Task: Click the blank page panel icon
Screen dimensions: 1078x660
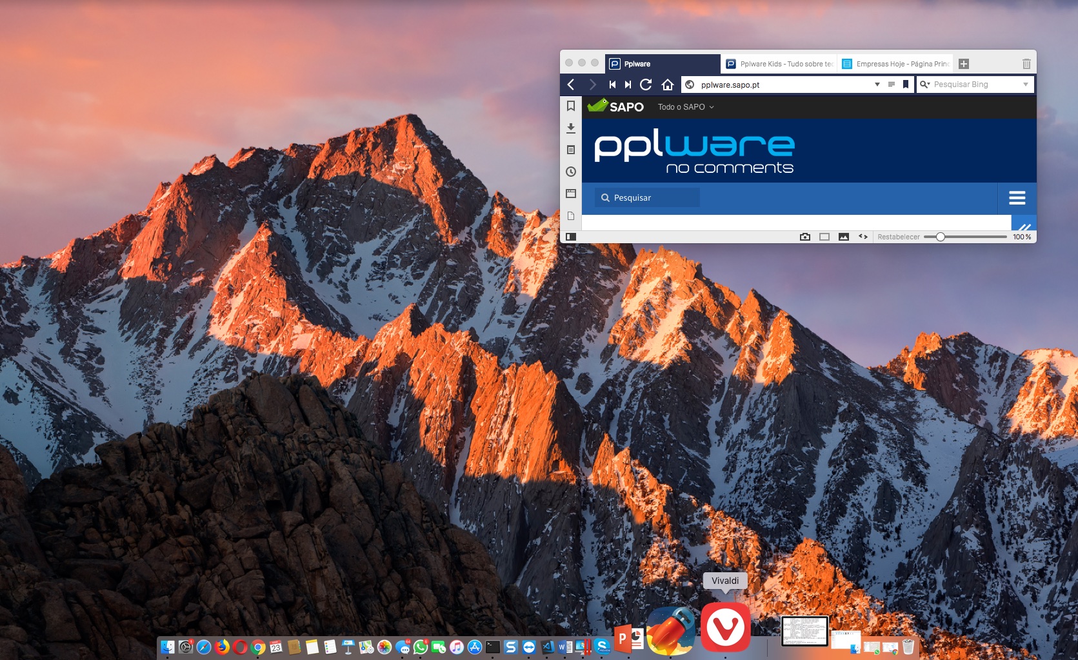Action: tap(571, 215)
